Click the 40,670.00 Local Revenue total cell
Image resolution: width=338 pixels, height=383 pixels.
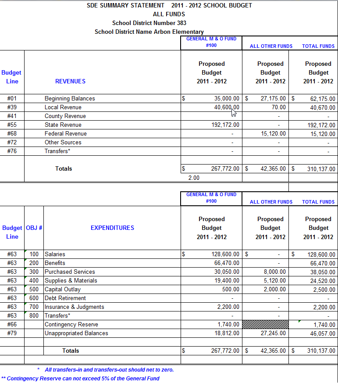313,107
